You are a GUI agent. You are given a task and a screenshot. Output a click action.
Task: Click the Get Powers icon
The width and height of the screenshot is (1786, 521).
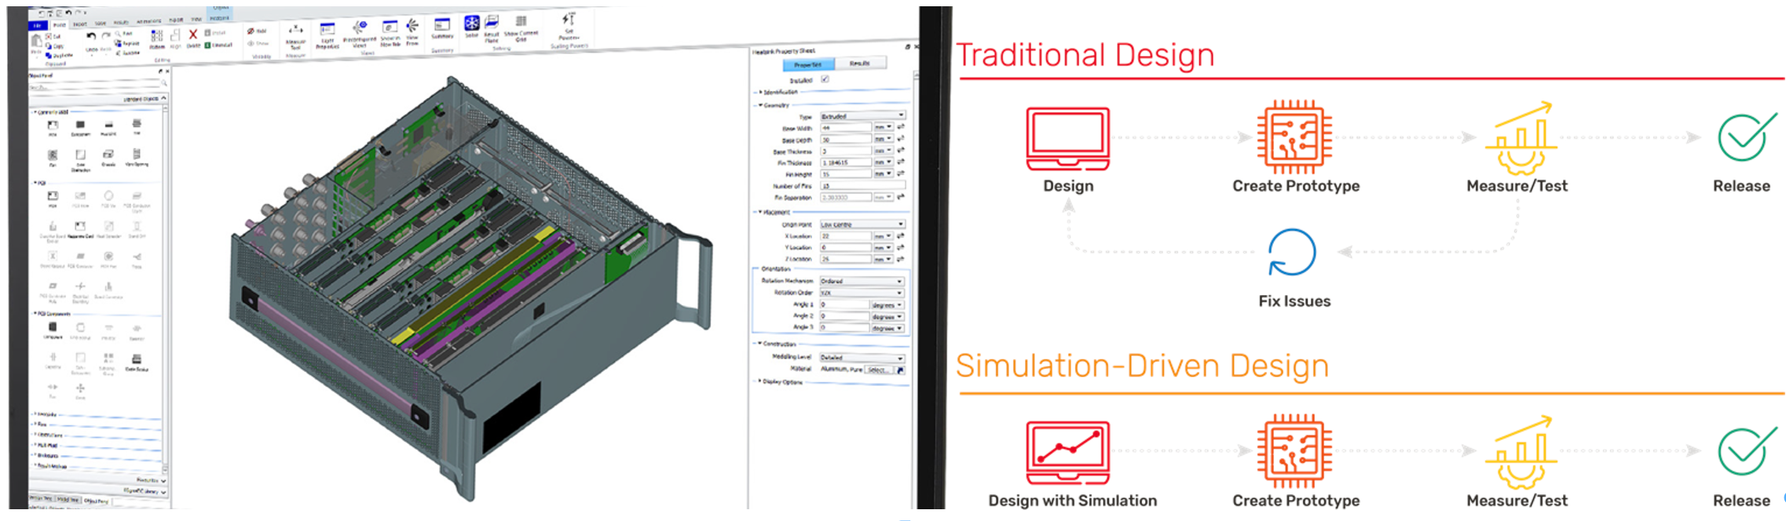pos(569,21)
